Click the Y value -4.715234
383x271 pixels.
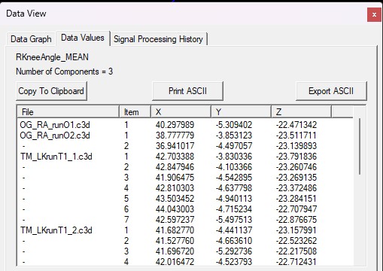click(234, 209)
